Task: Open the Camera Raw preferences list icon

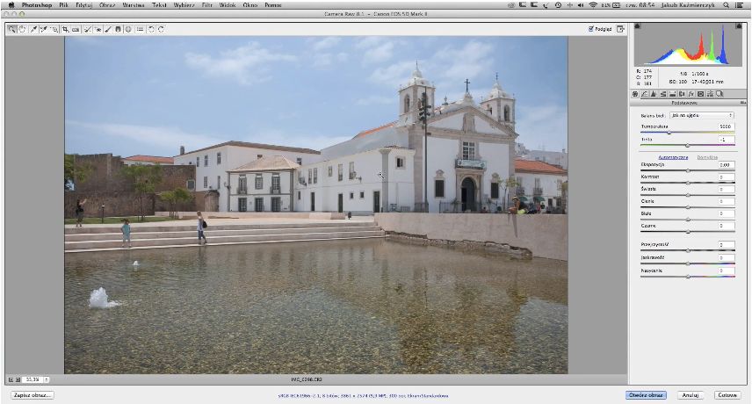Action: (140, 29)
